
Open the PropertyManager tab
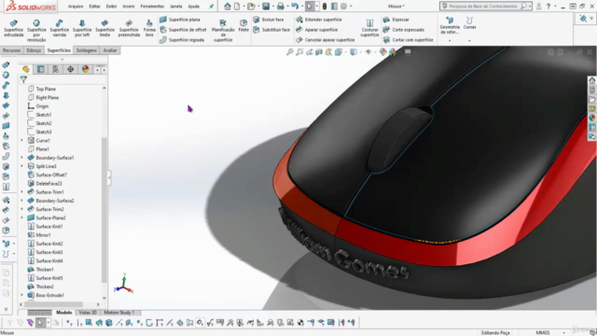coord(41,69)
